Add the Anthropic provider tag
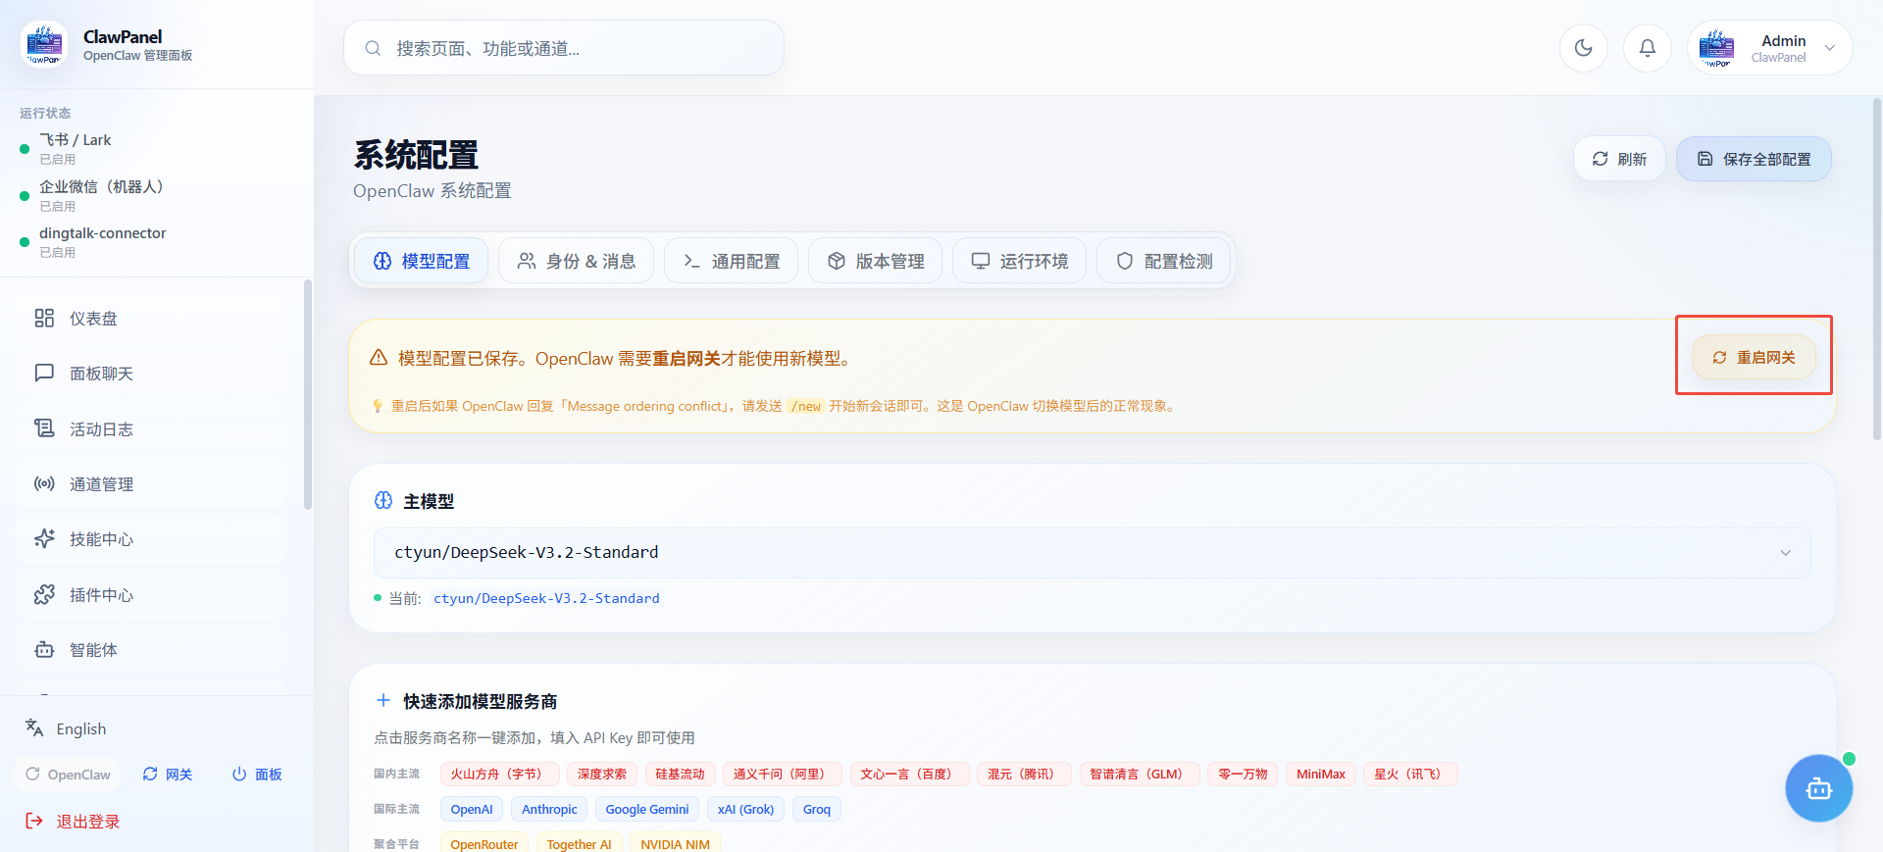The width and height of the screenshot is (1883, 852). (549, 810)
